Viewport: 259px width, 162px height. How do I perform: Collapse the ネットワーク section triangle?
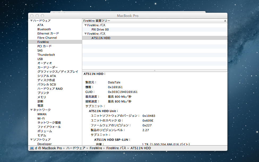point(31,110)
